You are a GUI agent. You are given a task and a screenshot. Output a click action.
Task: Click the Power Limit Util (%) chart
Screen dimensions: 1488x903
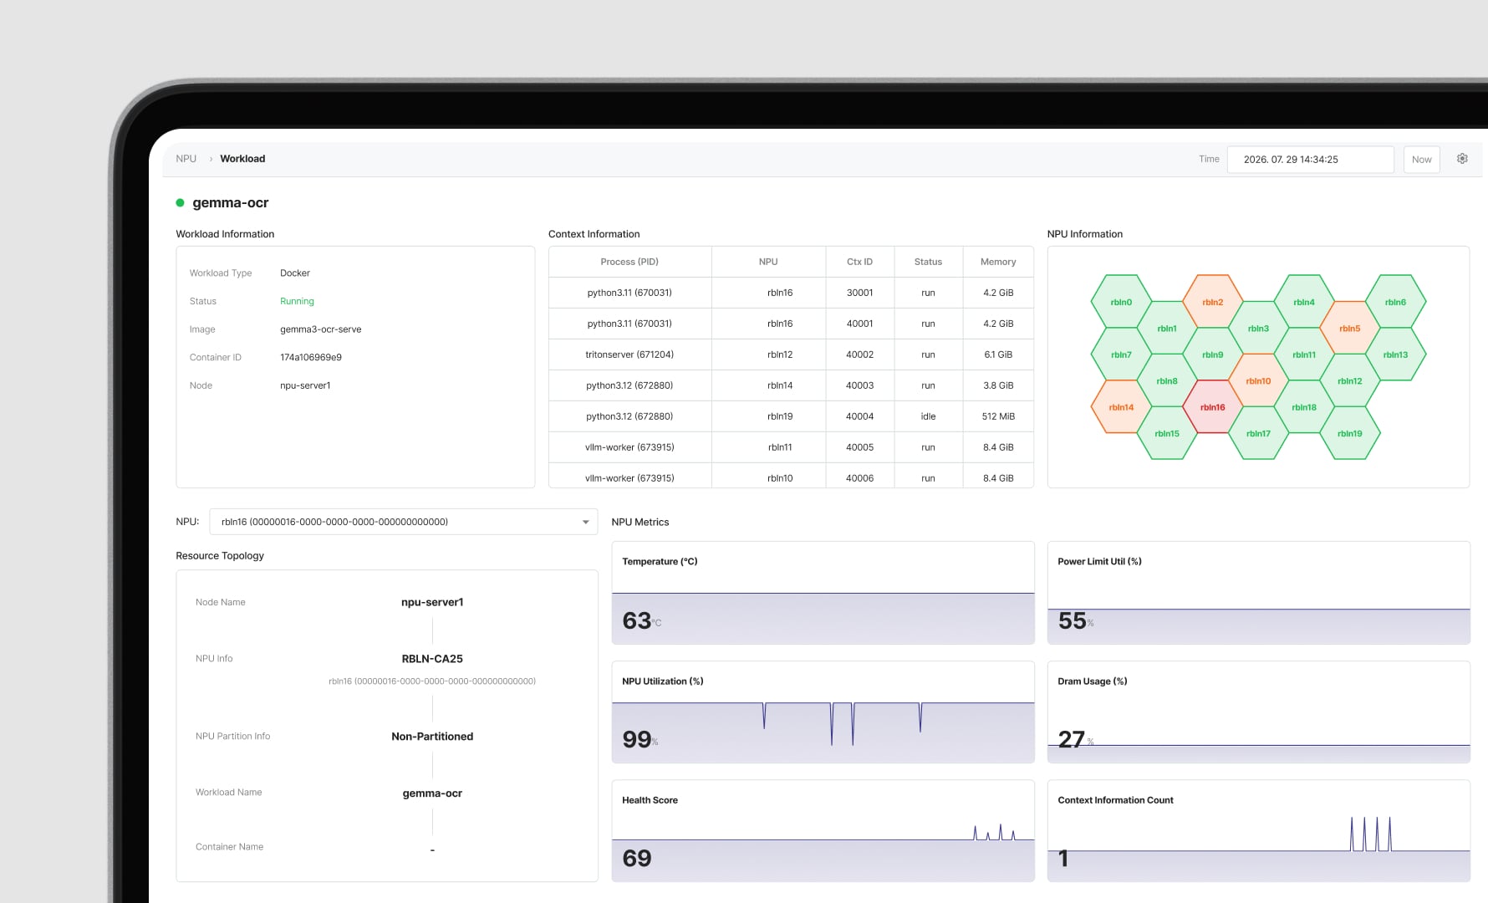[x=1258, y=593]
